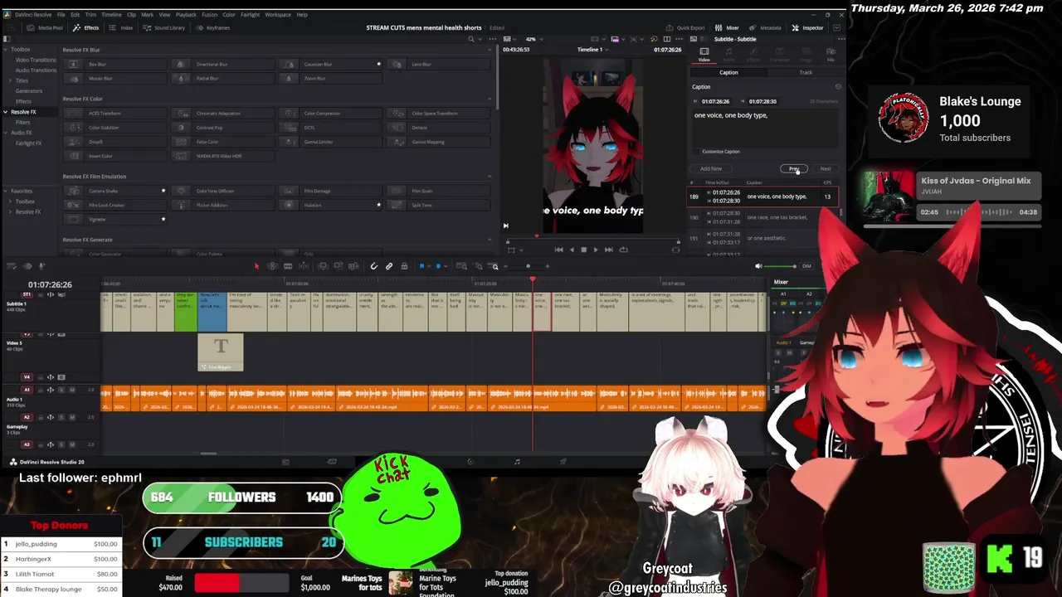Viewport: 1062px width, 597px height.
Task: Collapse the Favorites section
Action: 6,191
